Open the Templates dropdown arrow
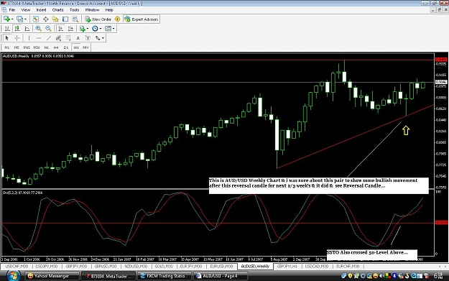 [114, 28]
